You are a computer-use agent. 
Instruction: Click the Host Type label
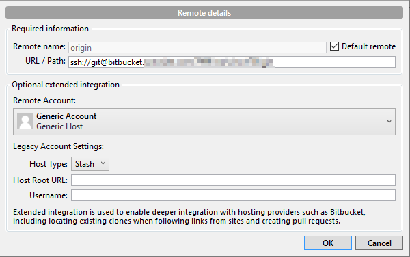click(x=49, y=164)
